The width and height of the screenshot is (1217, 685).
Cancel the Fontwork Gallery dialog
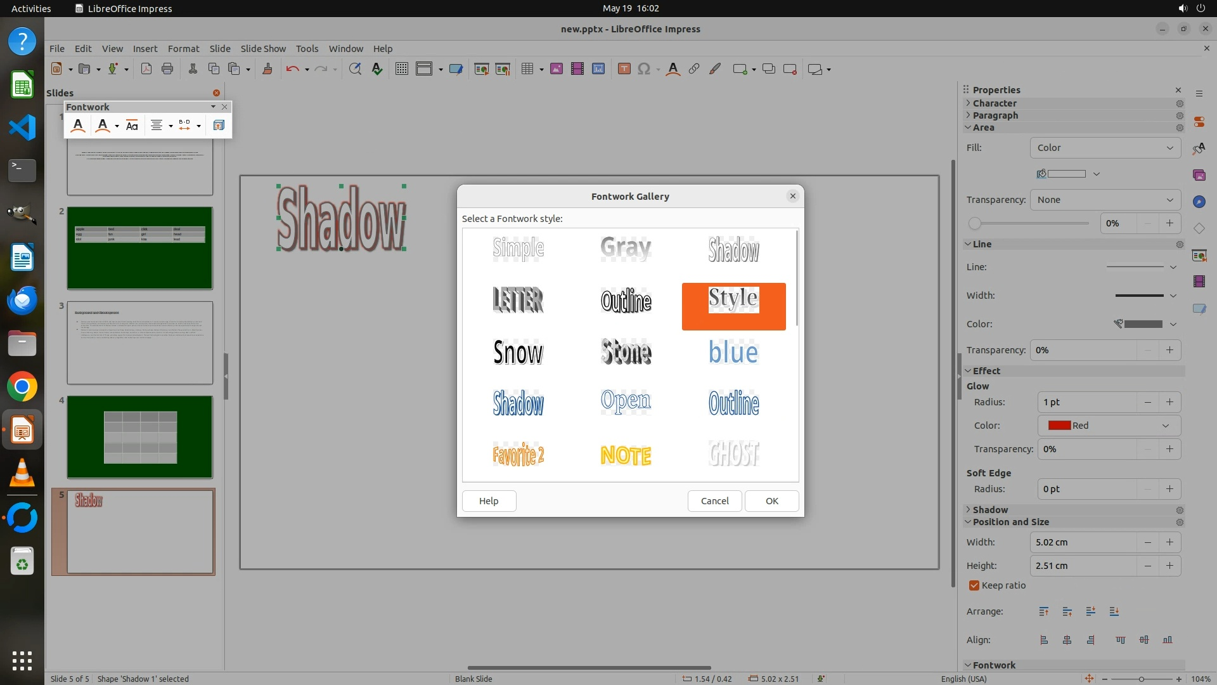point(714,500)
